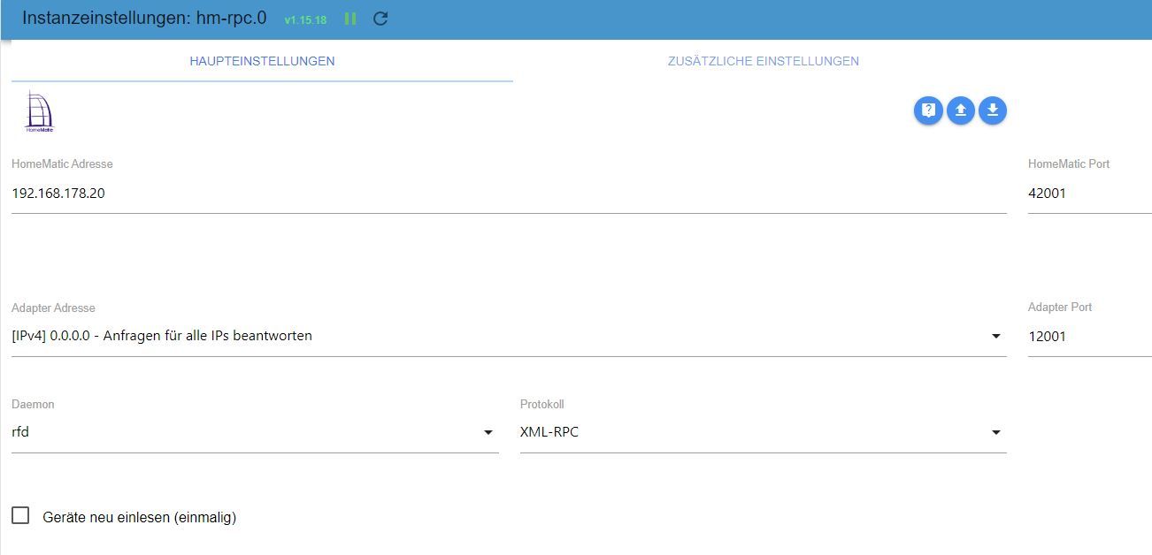This screenshot has height=555, width=1152.
Task: Click the Daemon label
Action: pos(33,405)
